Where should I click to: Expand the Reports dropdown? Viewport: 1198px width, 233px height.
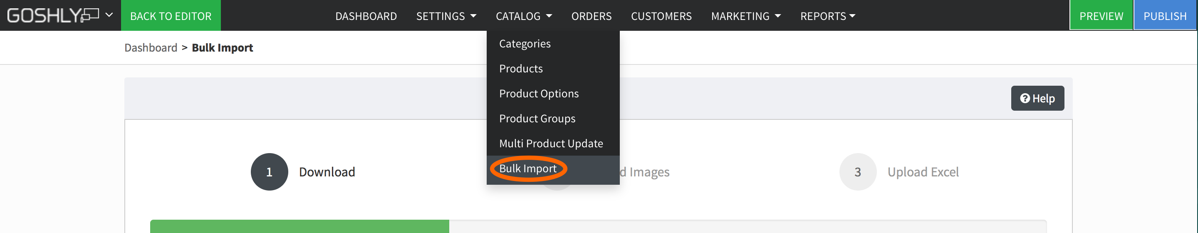827,16
